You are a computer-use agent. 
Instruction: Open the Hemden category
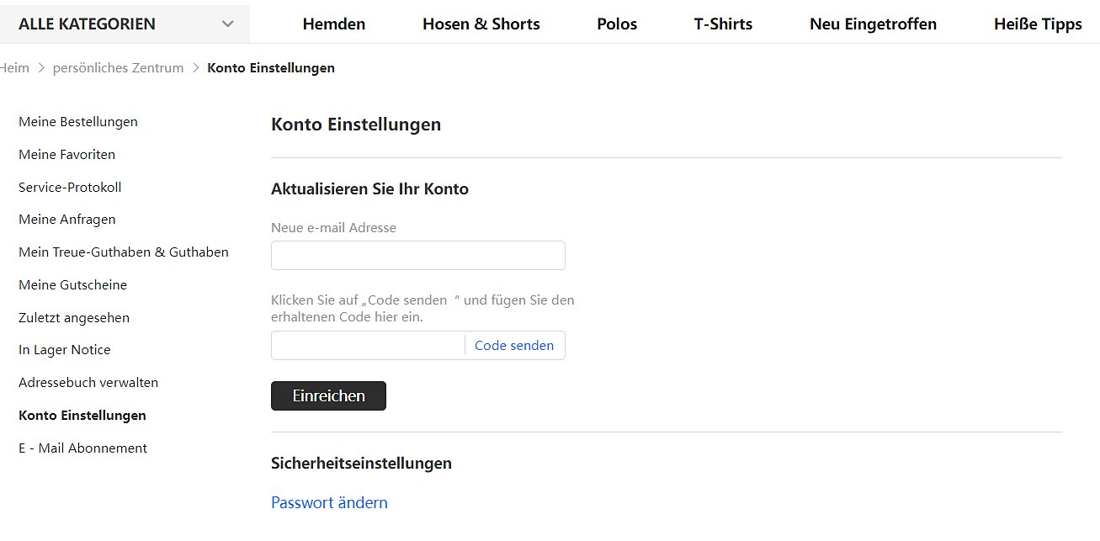click(334, 24)
